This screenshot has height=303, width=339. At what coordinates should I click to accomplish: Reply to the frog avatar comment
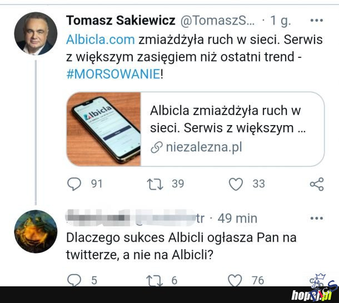point(74,281)
